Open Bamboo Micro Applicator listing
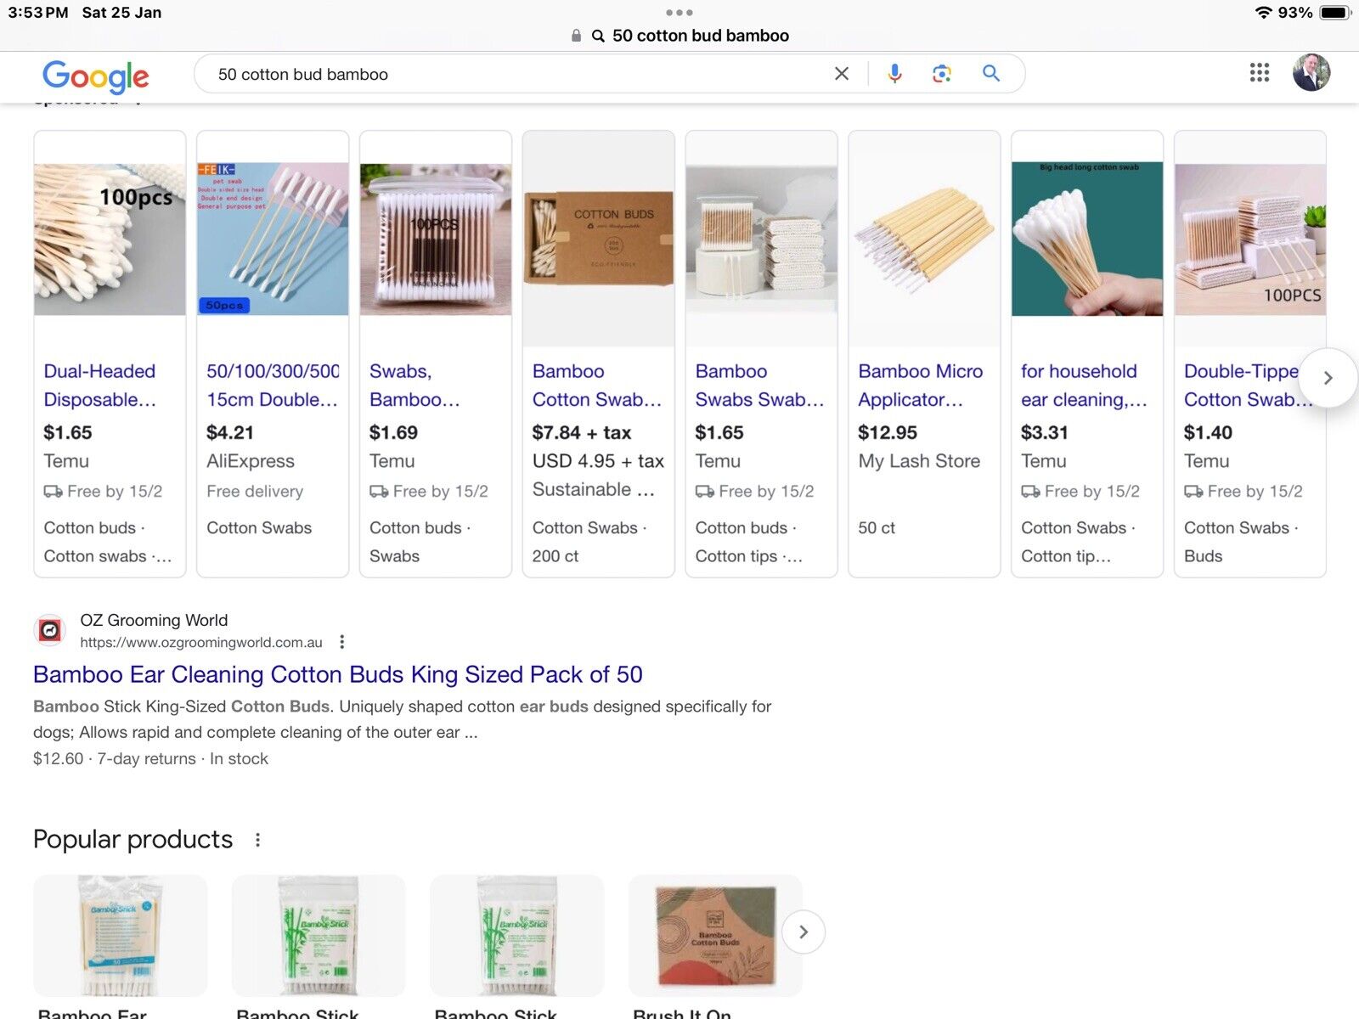Viewport: 1359px width, 1019px height. point(920,385)
